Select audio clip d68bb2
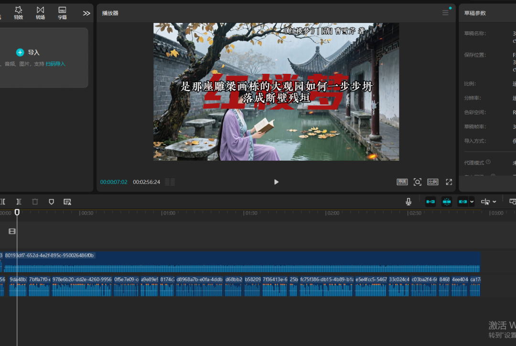Screen dimensions: 516x346 coord(234,286)
